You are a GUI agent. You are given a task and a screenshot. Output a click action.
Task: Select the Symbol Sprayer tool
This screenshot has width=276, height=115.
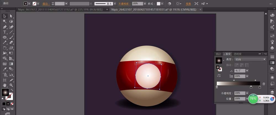click(5, 75)
